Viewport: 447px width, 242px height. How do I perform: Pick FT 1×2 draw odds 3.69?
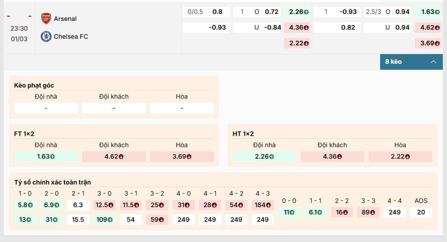[x=182, y=157]
